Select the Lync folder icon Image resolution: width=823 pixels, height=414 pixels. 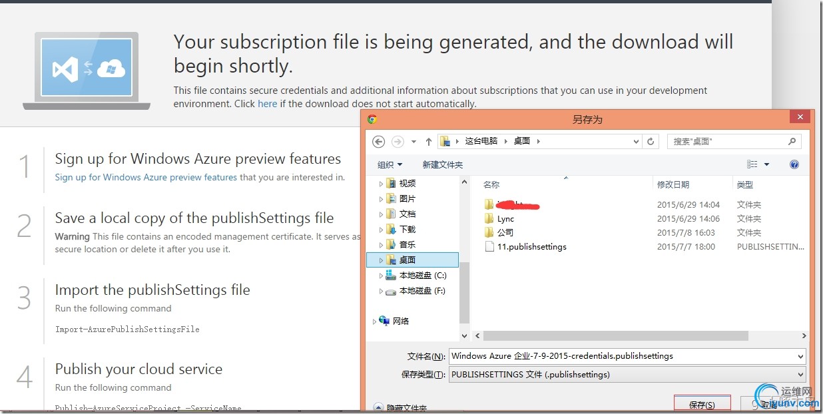click(489, 218)
